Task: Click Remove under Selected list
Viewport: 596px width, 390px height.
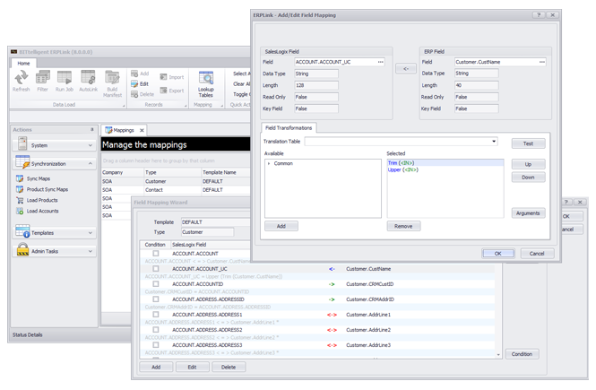Action: click(x=403, y=226)
